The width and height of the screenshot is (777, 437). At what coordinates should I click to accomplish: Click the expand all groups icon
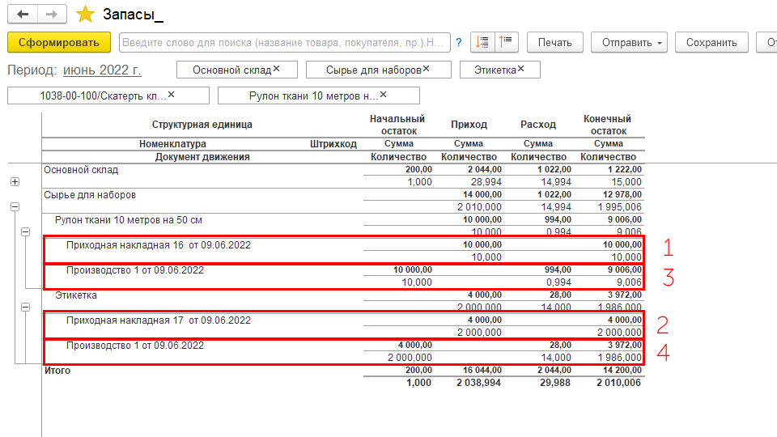483,43
